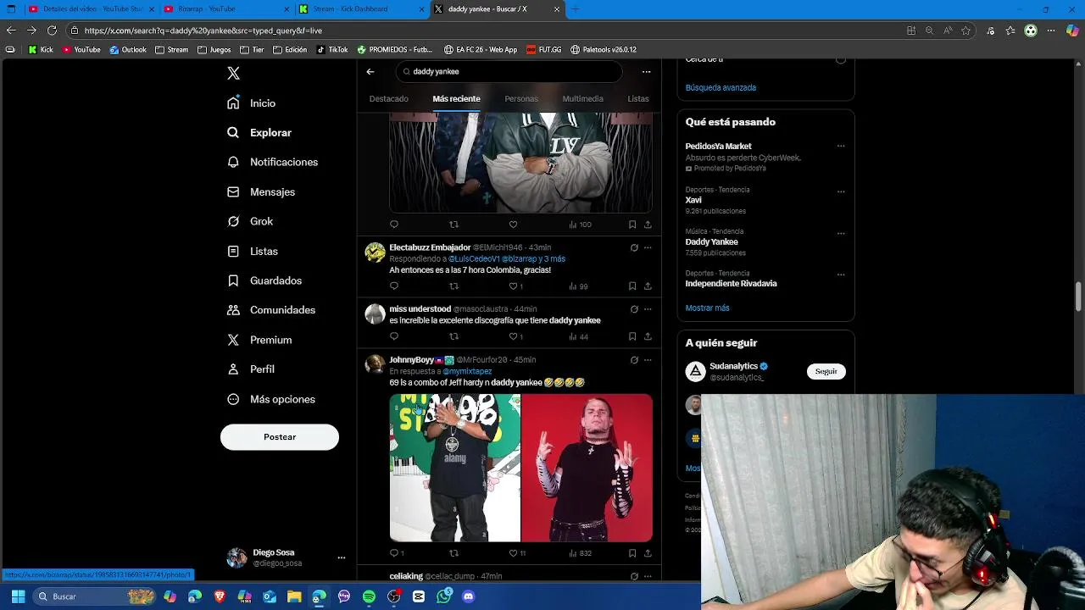Open Mensajes envelope in sidebar
Viewport: 1085px width, 610px height.
[x=261, y=192]
